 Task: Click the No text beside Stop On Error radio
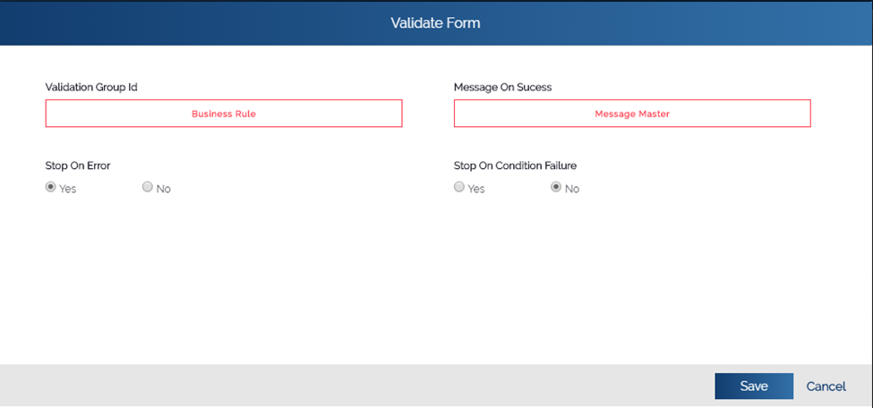(x=164, y=189)
